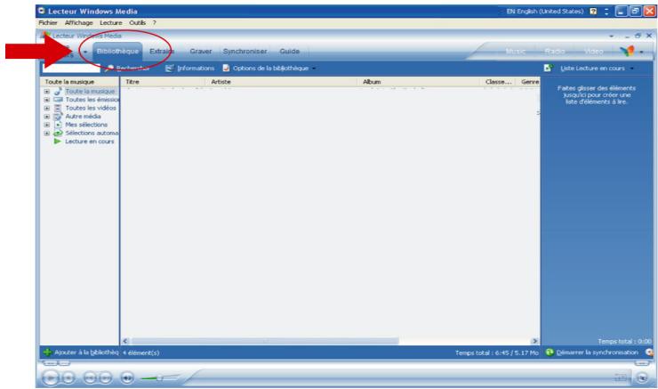658x389 pixels.
Task: Open the Options de la bibliothèque dropdown arrow
Action: coord(314,69)
